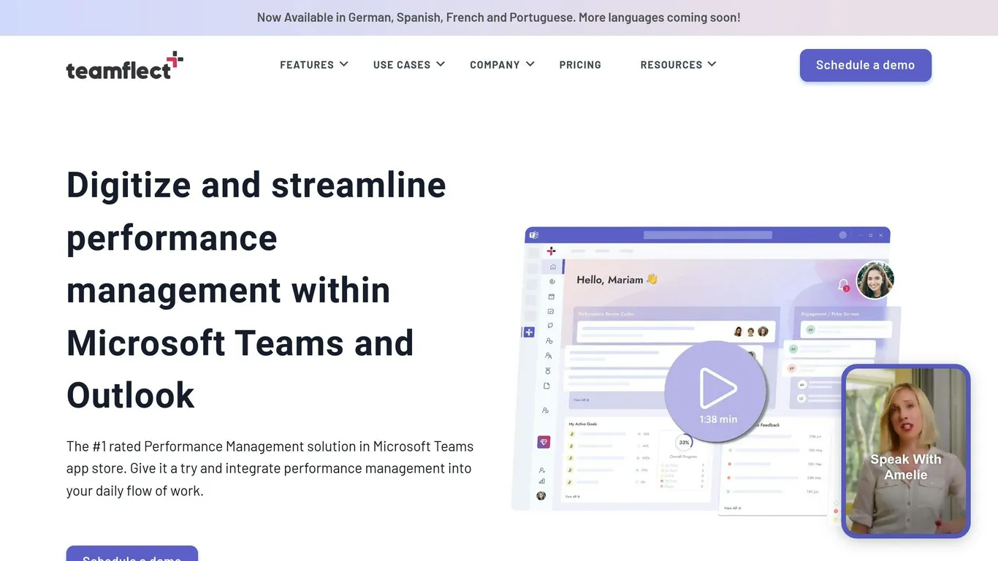Click the teamflect logo
This screenshot has width=998, height=561.
pos(124,65)
